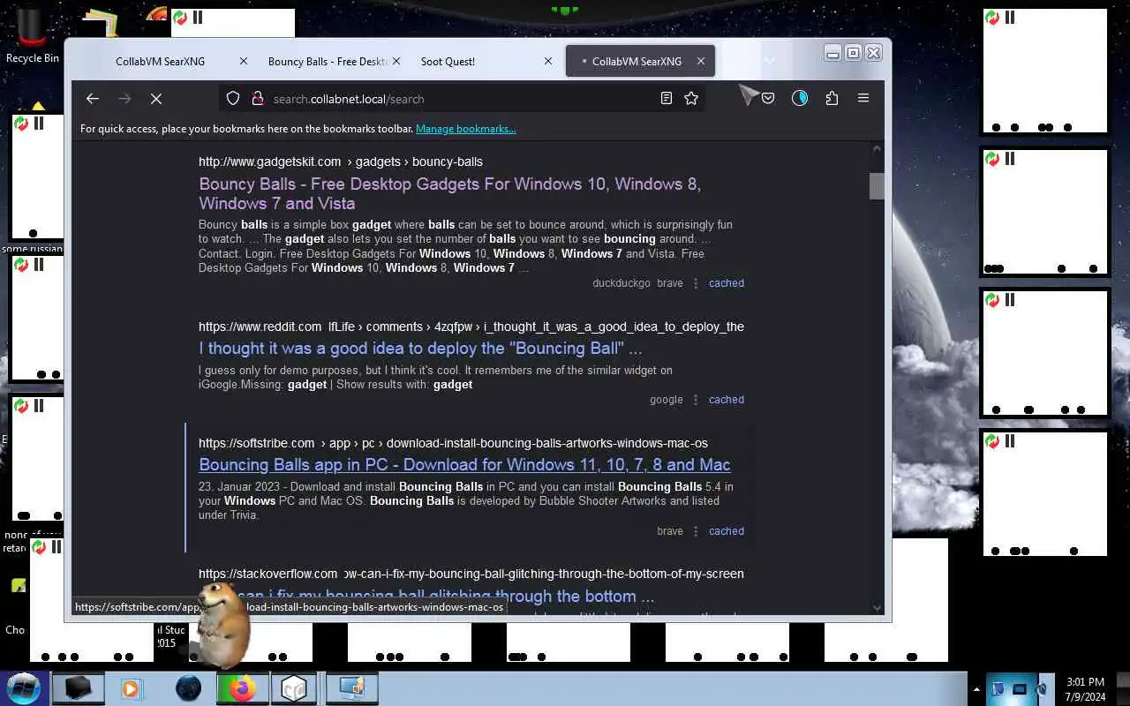Click the volume speaker tray icon
The height and width of the screenshot is (706, 1130).
click(1042, 689)
